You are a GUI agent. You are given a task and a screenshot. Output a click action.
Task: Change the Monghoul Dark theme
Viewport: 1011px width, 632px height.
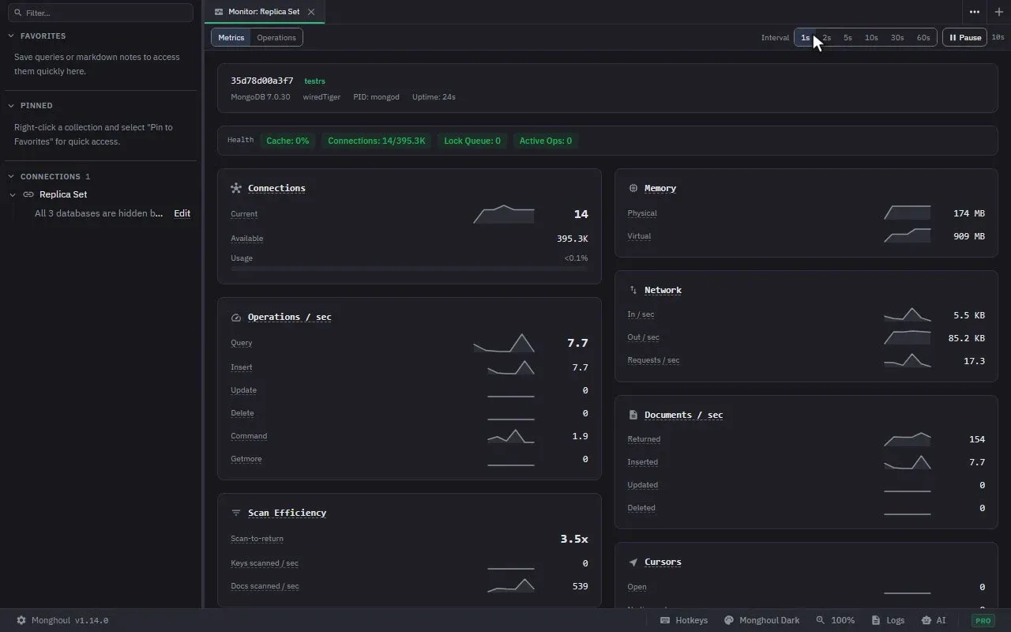coord(762,620)
